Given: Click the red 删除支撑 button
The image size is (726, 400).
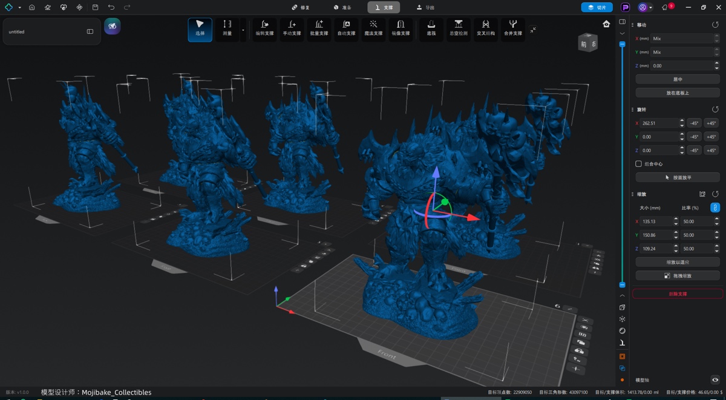Looking at the screenshot, I should click(x=677, y=293).
